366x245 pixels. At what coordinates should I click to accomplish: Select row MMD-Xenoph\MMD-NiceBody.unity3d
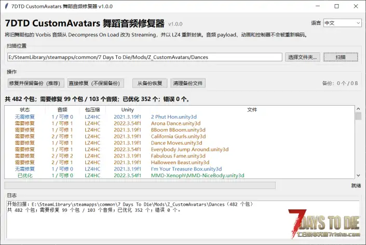[180, 176]
